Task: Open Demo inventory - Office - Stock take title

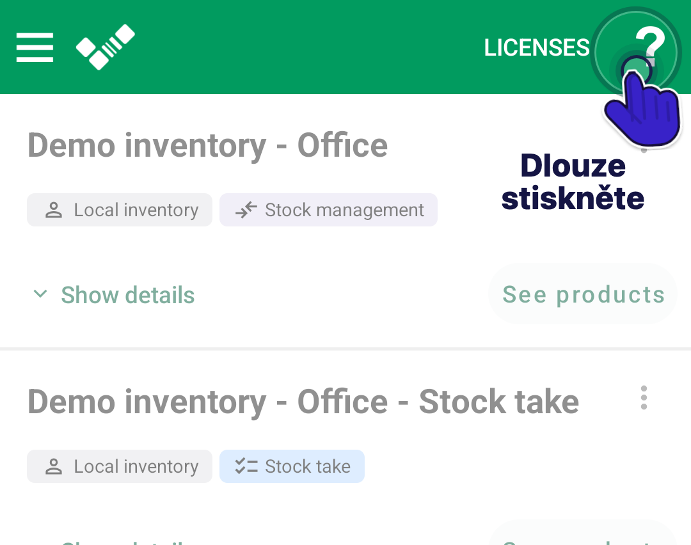Action: click(x=303, y=402)
